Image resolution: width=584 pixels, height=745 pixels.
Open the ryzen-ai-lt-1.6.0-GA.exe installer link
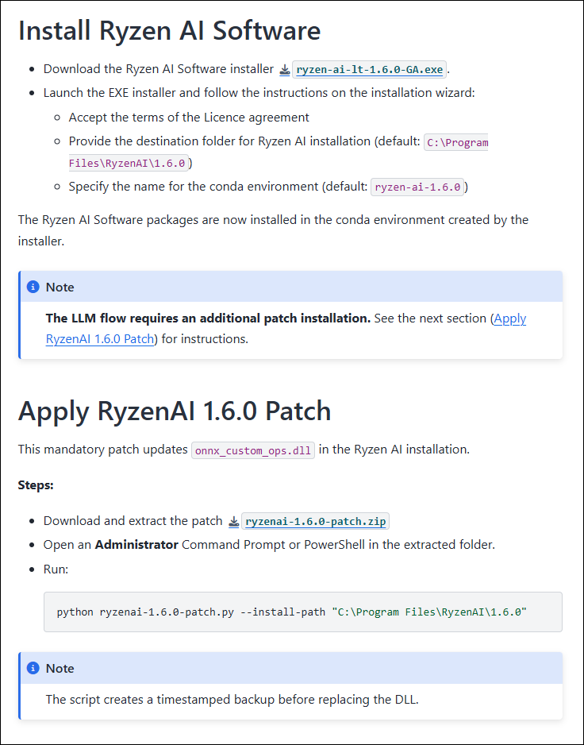pos(369,70)
